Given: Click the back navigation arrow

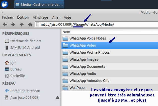Looking at the screenshot, I should coord(5,24).
